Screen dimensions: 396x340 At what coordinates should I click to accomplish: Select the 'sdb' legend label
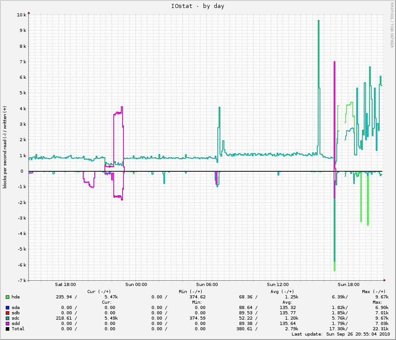click(15, 313)
